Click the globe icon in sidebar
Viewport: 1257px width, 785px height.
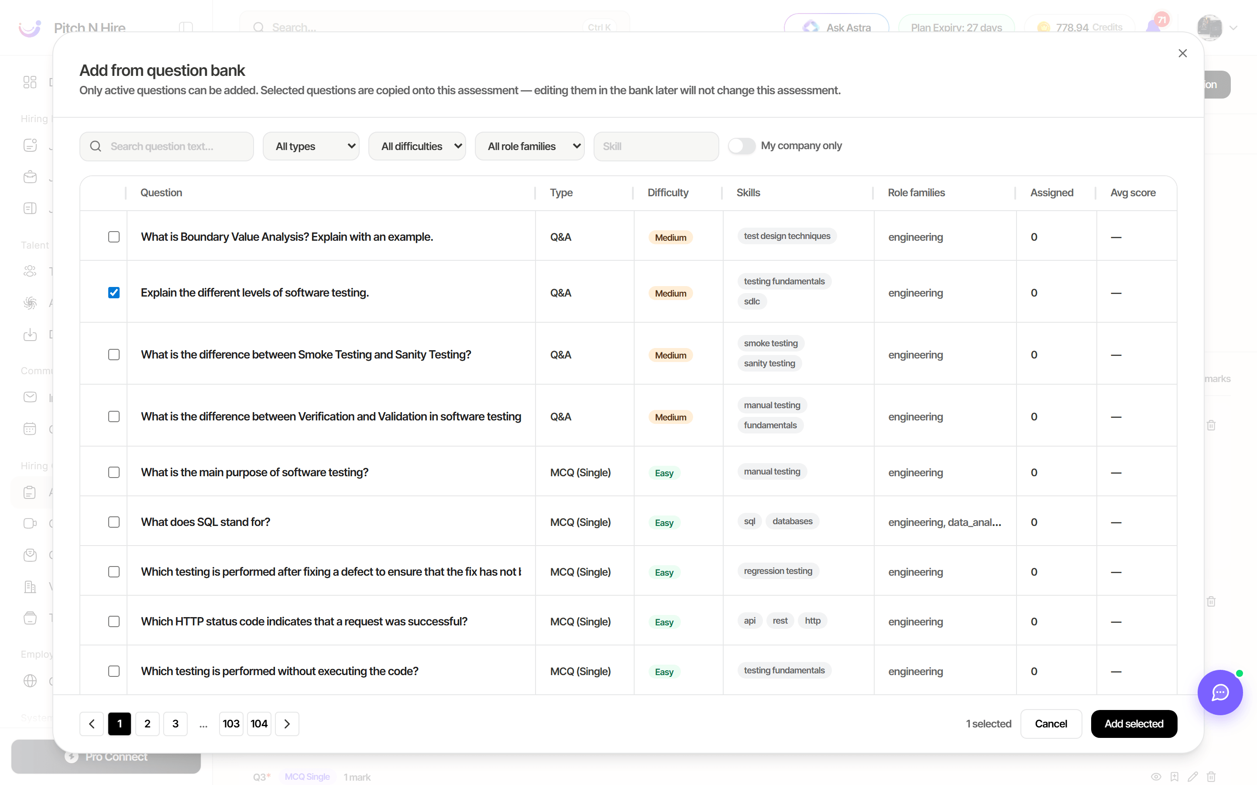tap(30, 681)
